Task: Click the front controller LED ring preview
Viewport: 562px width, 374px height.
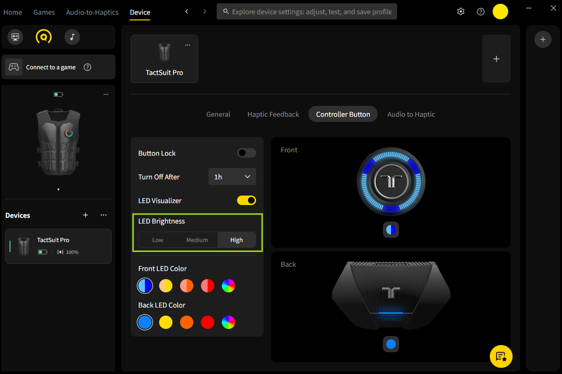Action: point(391,181)
